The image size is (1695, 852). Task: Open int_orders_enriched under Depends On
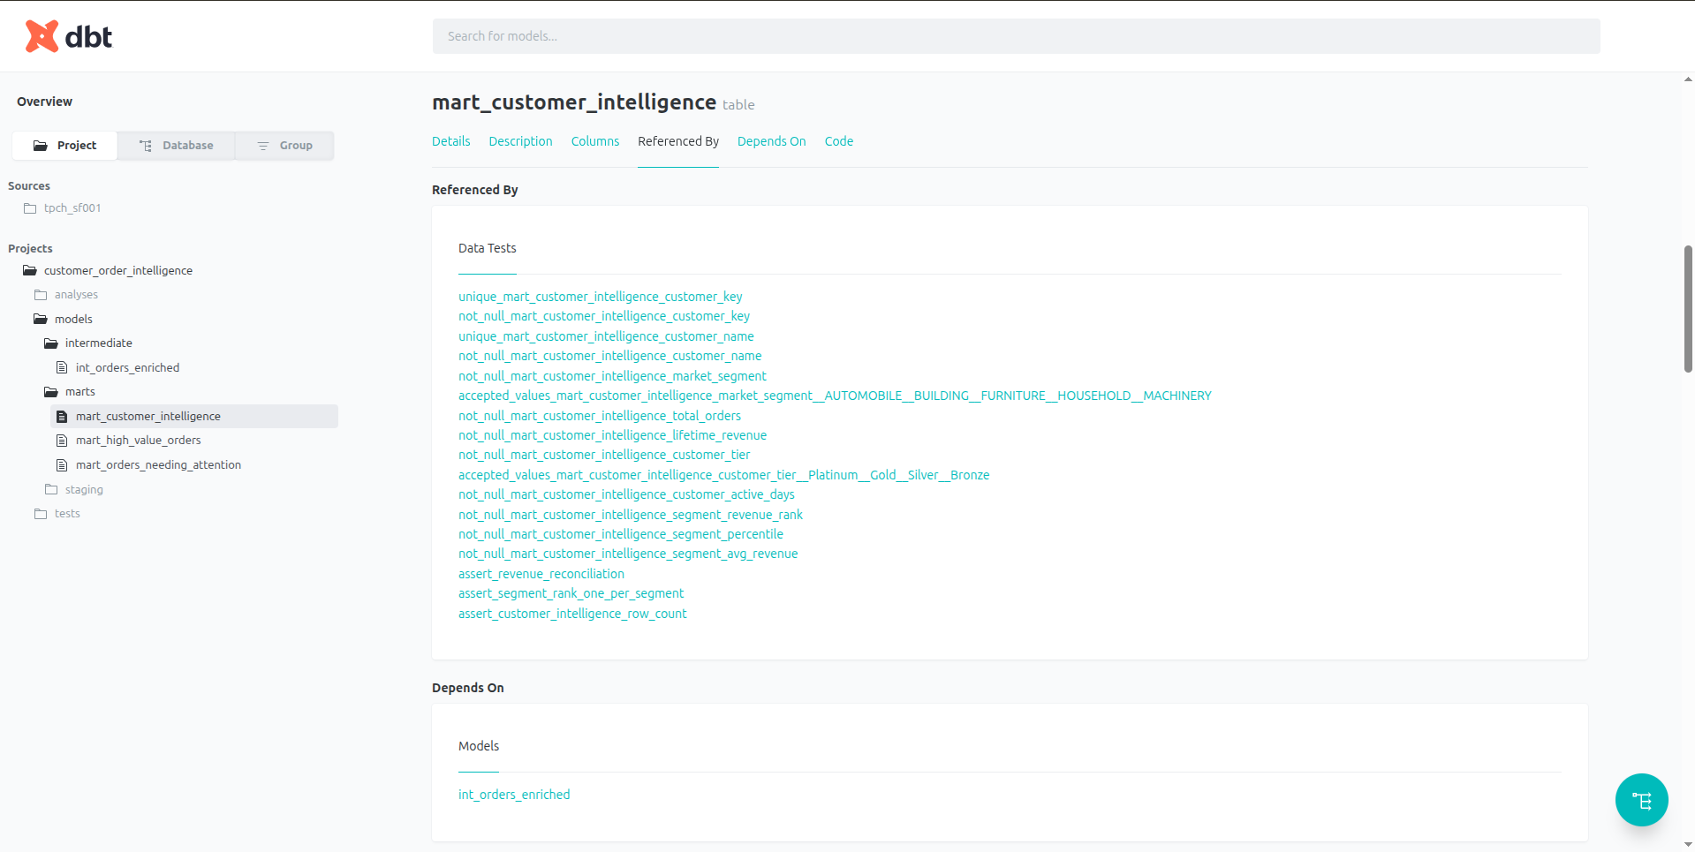click(514, 795)
